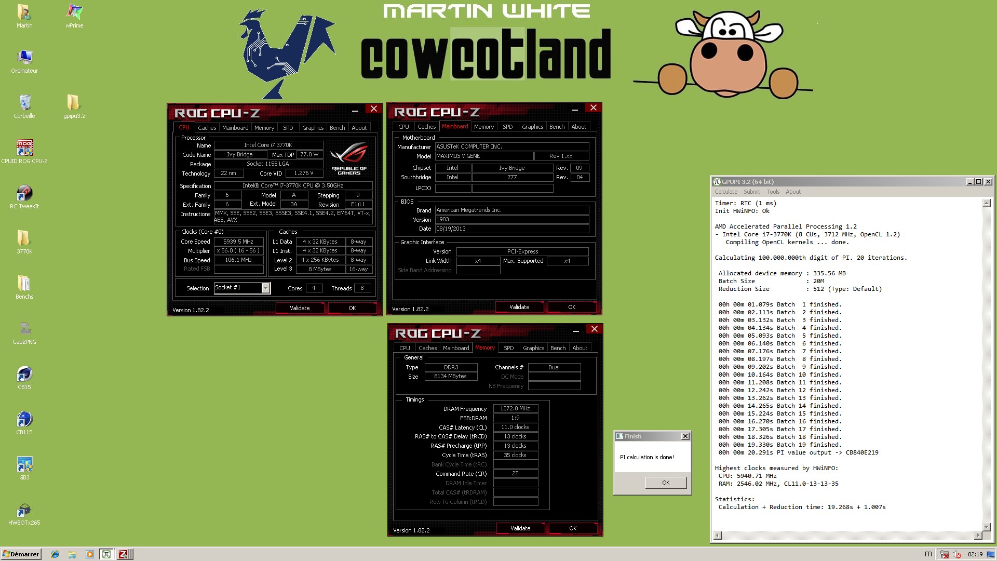Open the Media Player quick launch icon

click(x=89, y=554)
